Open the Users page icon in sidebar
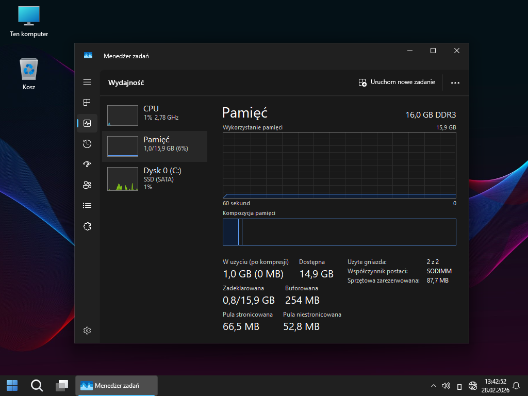This screenshot has height=396, width=528. coord(87,185)
